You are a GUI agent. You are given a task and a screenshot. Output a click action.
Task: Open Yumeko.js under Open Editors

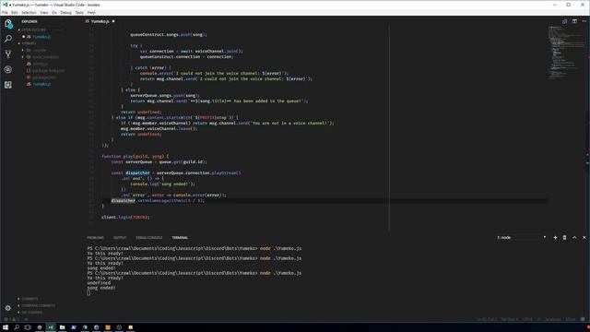pos(41,37)
